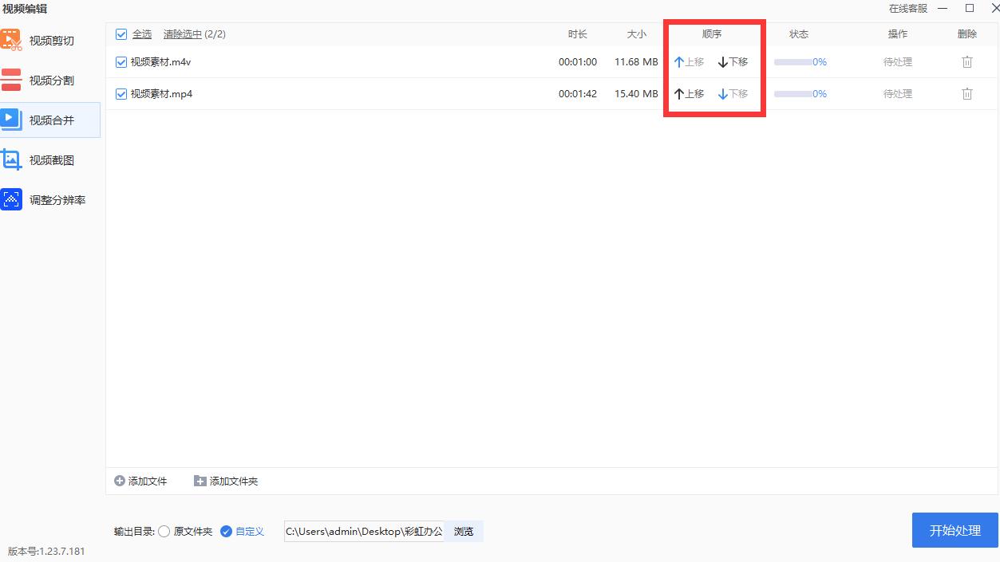Image resolution: width=1000 pixels, height=562 pixels.
Task: Move 视频素材.mp4 up with 上移
Action: (x=689, y=93)
